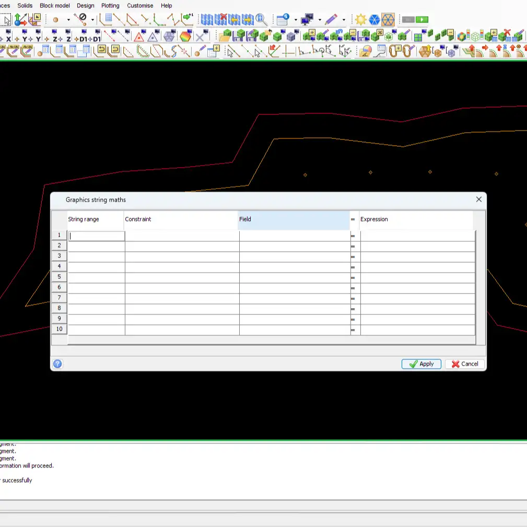Click the brown sphere point icon

click(55, 20)
